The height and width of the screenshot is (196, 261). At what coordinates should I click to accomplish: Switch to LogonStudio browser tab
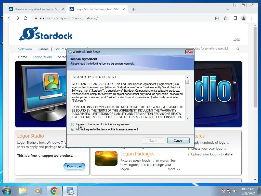pos(97,9)
